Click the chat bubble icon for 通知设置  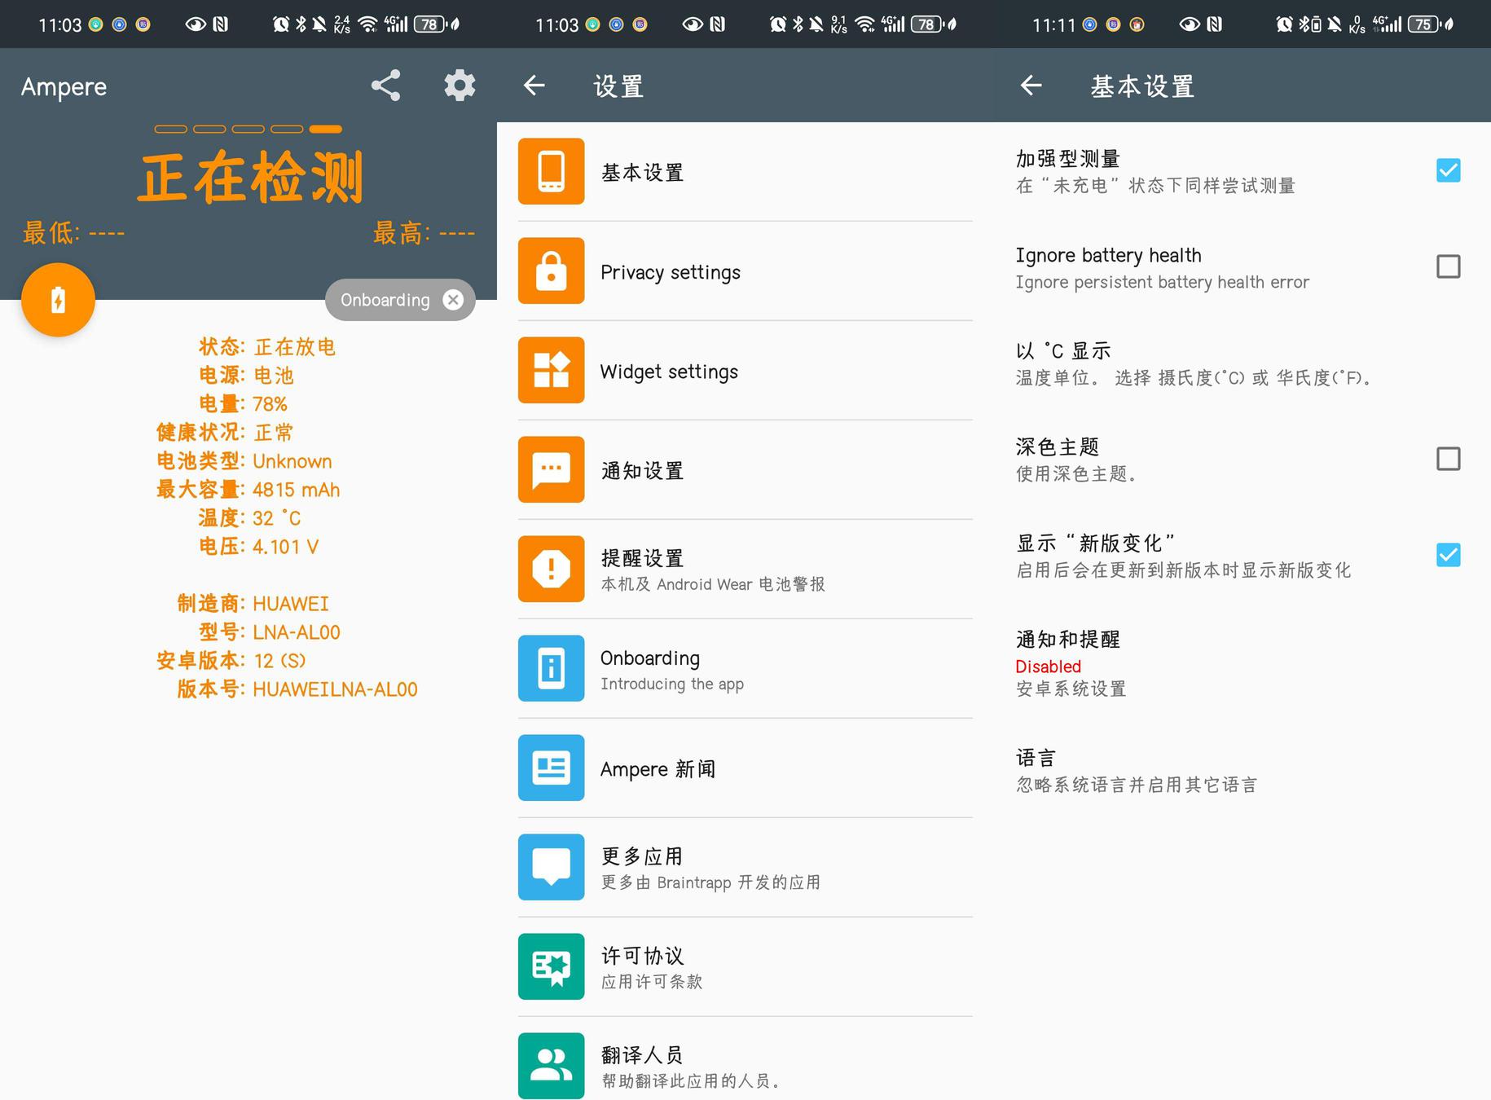coord(551,469)
